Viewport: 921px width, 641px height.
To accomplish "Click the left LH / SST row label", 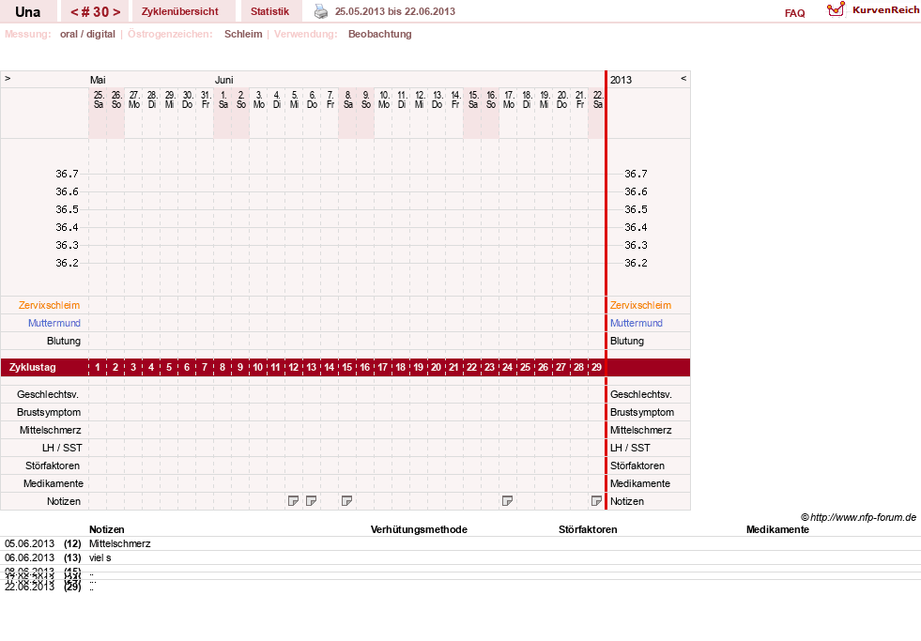I will 62,448.
